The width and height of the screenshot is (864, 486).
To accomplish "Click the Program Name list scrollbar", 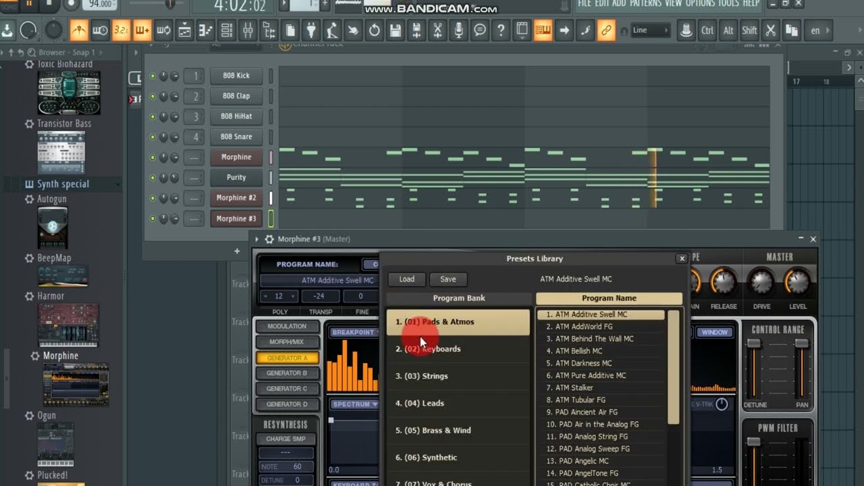I will [x=673, y=368].
